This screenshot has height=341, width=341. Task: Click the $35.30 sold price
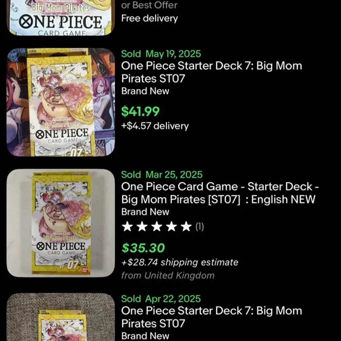click(143, 248)
